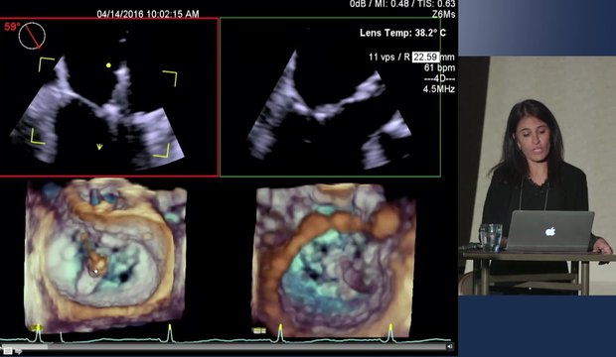The width and height of the screenshot is (616, 357).
Task: Click the yellow downward arrow orientation marker
Action: (99, 147)
